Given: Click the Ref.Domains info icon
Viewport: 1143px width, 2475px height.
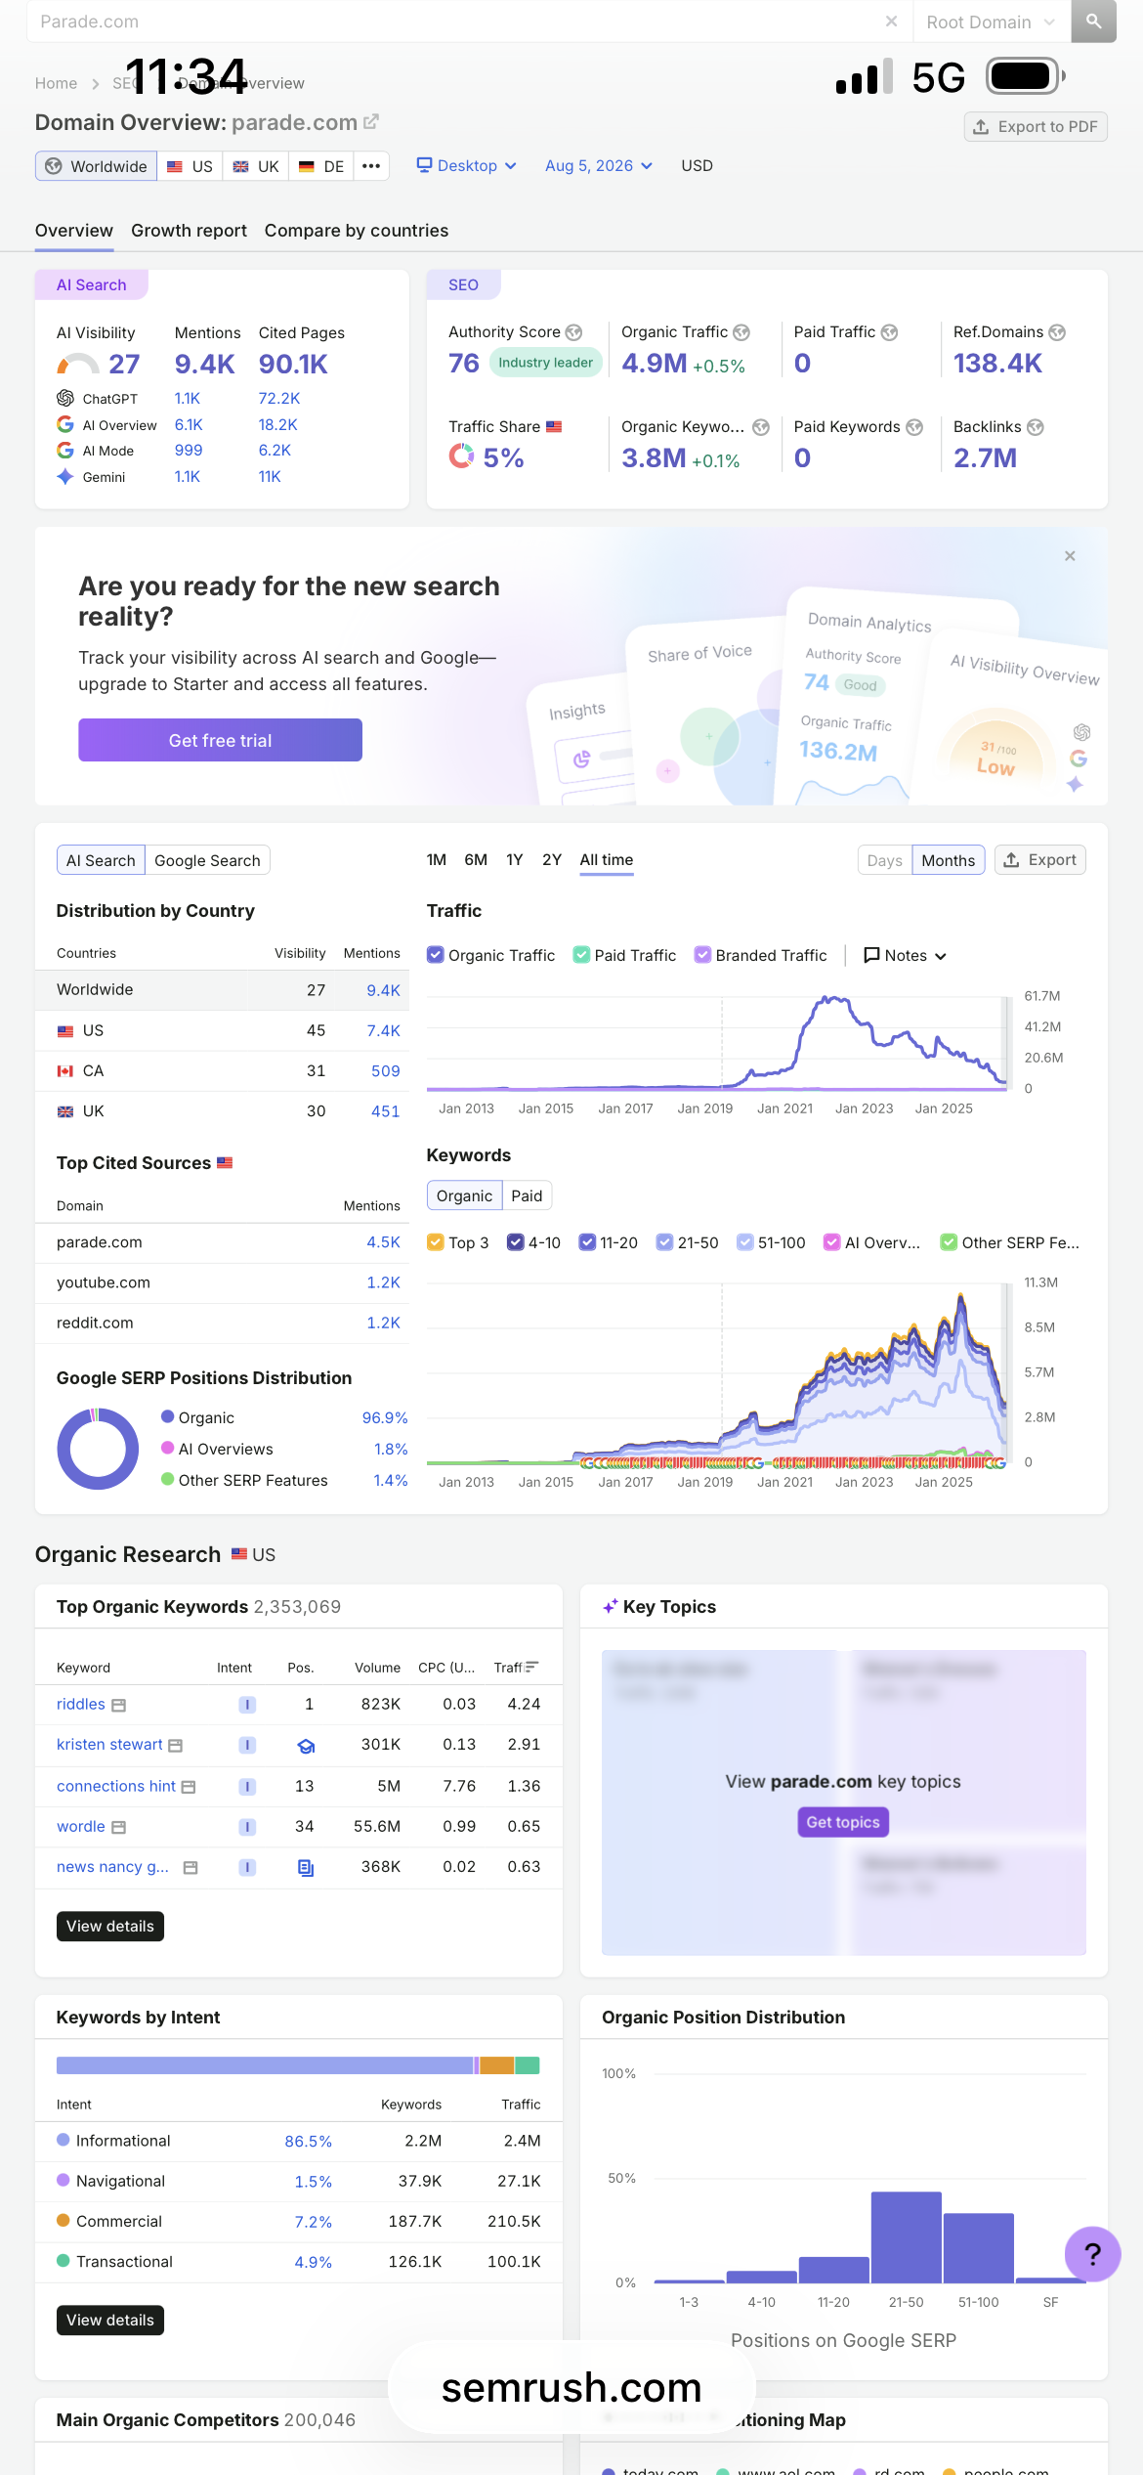Looking at the screenshot, I should [1057, 332].
